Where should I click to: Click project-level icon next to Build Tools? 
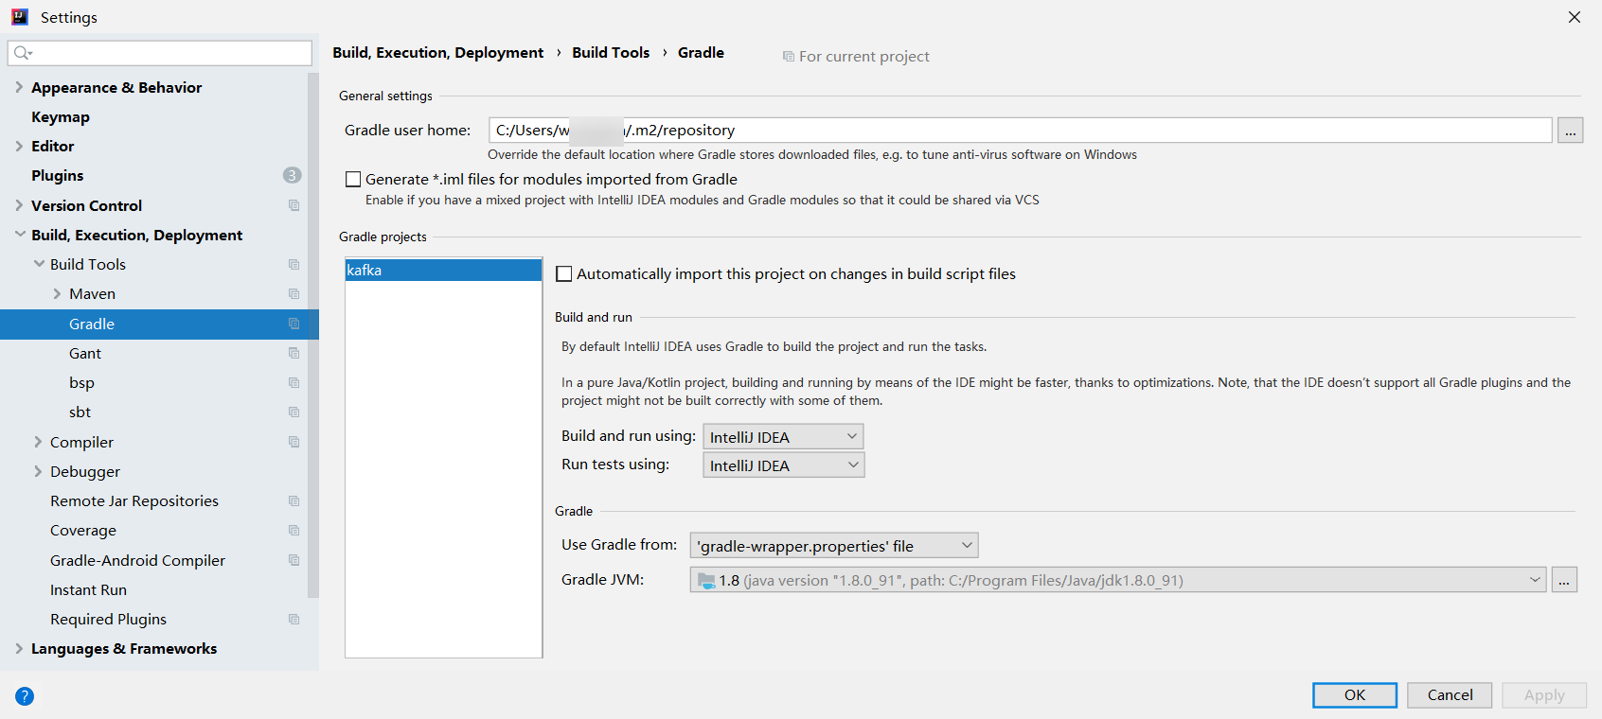pyautogui.click(x=294, y=265)
